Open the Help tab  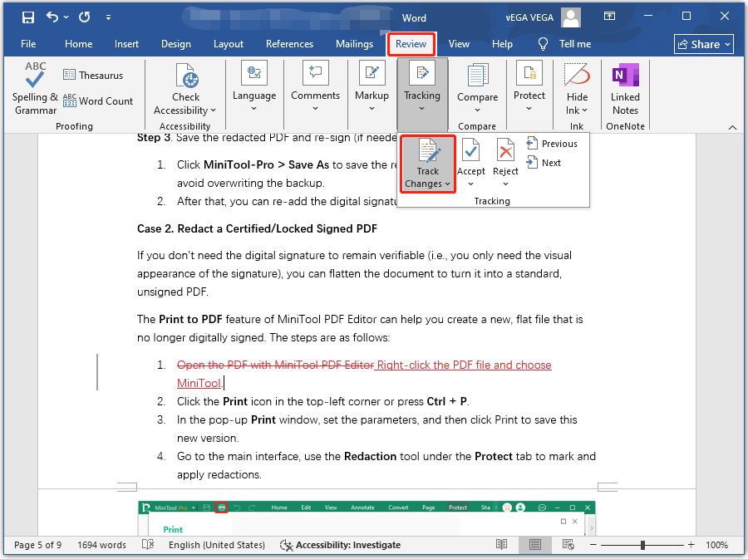coord(502,44)
